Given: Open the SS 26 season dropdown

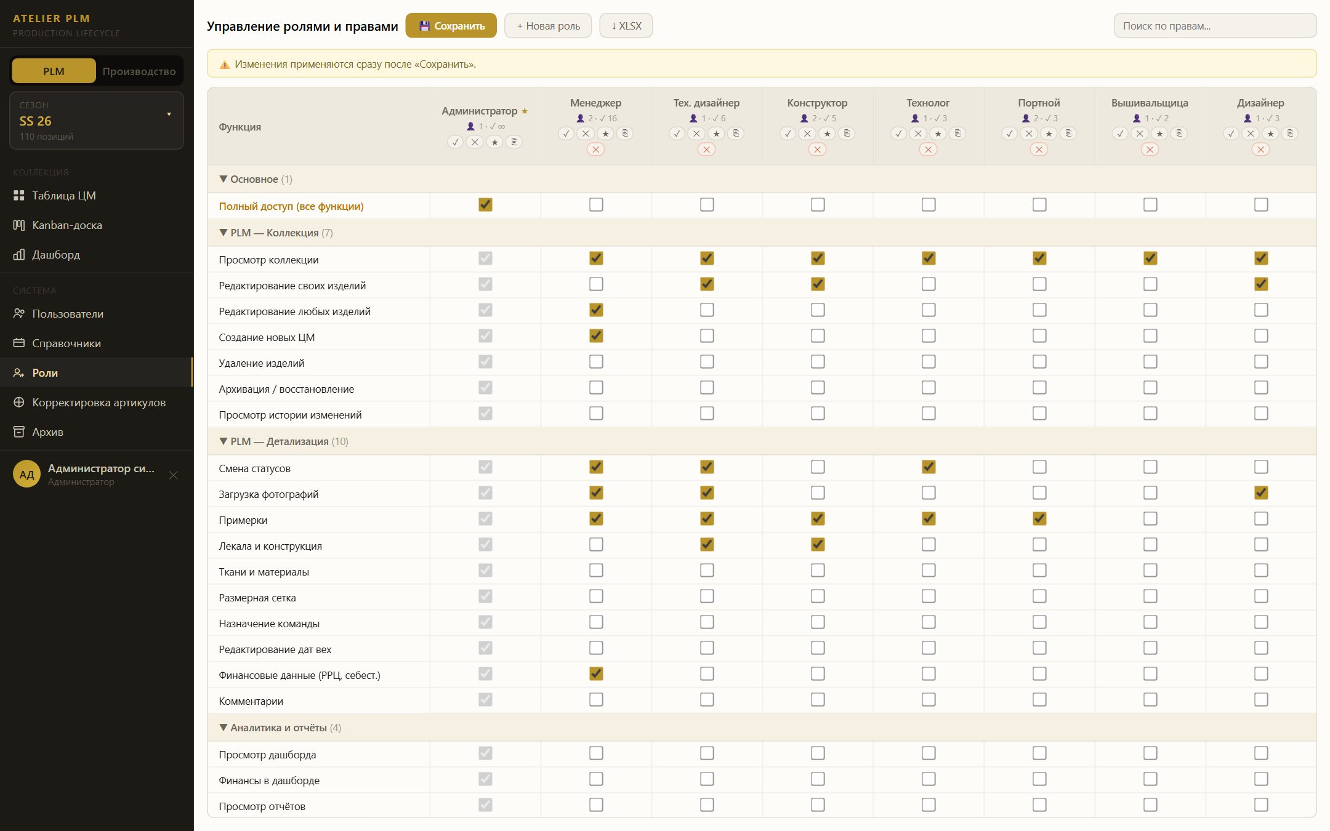Looking at the screenshot, I should [97, 121].
